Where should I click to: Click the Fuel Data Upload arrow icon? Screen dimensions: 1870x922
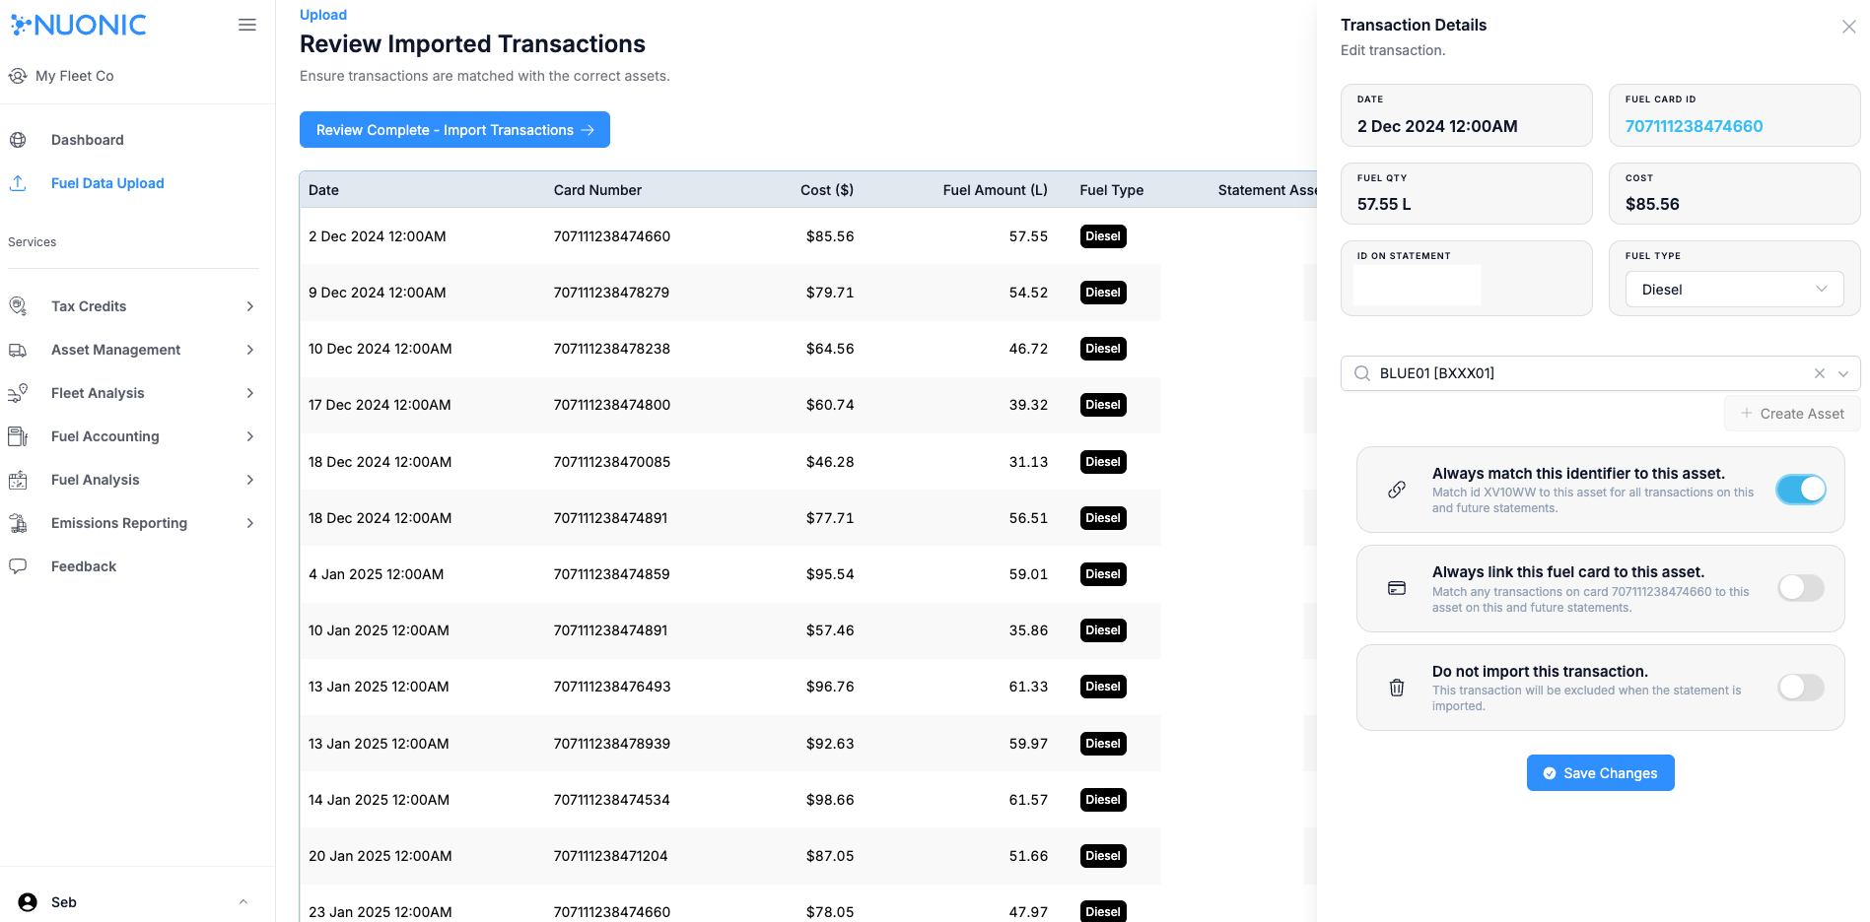click(18, 183)
